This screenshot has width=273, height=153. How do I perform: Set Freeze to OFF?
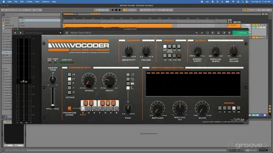[x=165, y=46]
